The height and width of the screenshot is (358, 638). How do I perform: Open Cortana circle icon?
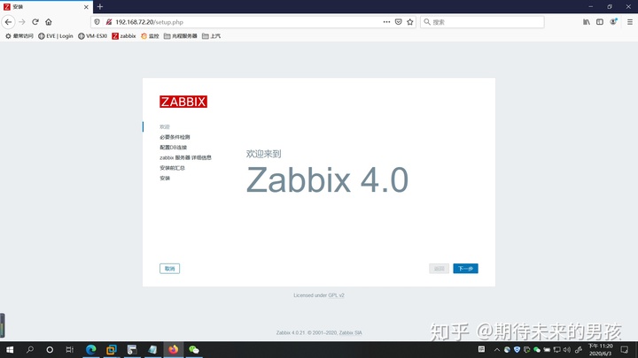pyautogui.click(x=50, y=349)
